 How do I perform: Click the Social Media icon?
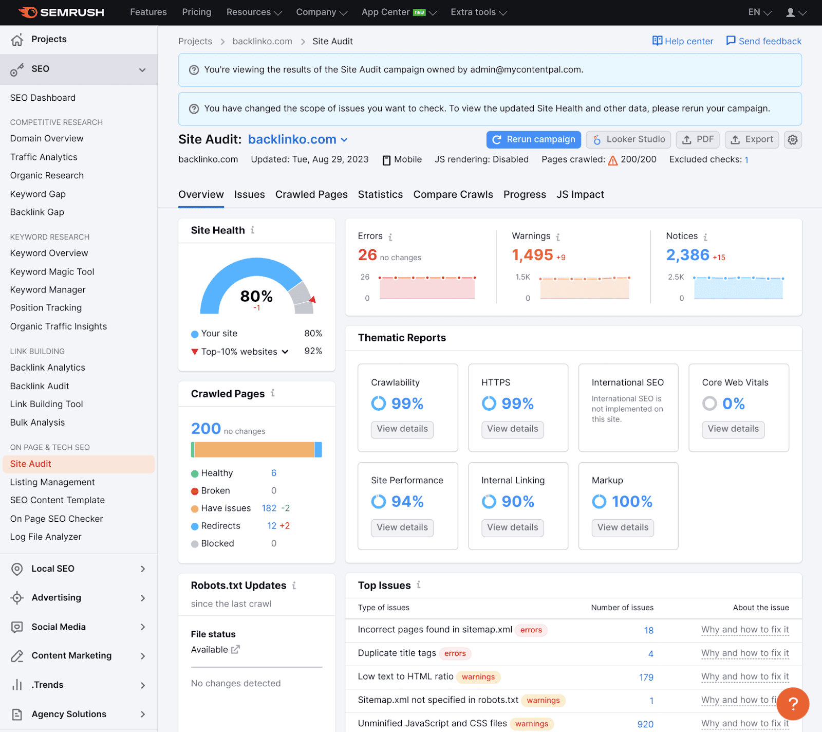point(17,627)
